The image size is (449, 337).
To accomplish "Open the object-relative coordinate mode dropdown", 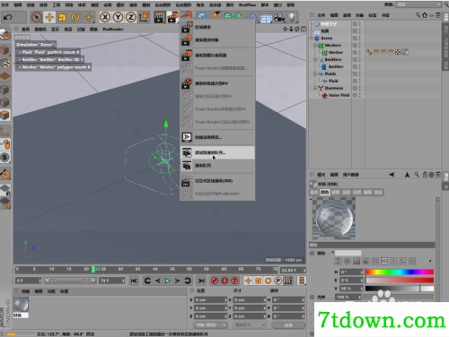I will pyautogui.click(x=211, y=325).
